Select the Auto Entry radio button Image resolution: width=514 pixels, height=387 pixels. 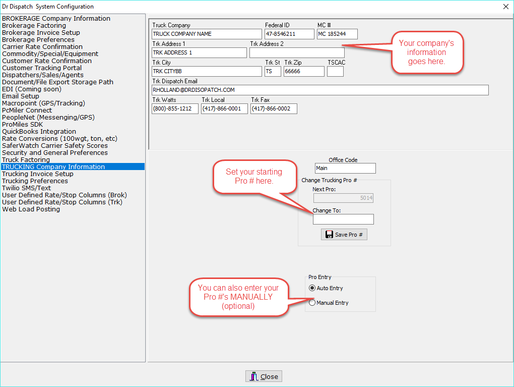pos(312,288)
